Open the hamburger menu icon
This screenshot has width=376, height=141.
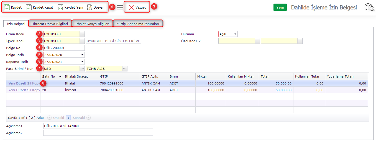pyautogui.click(x=120, y=7)
